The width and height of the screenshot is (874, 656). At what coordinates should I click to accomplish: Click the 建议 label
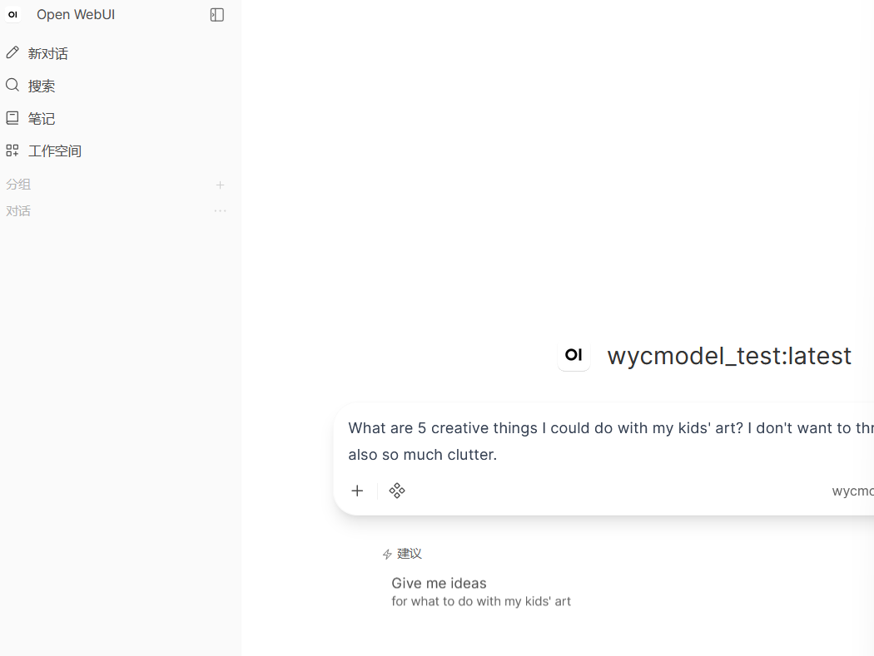pyautogui.click(x=410, y=554)
